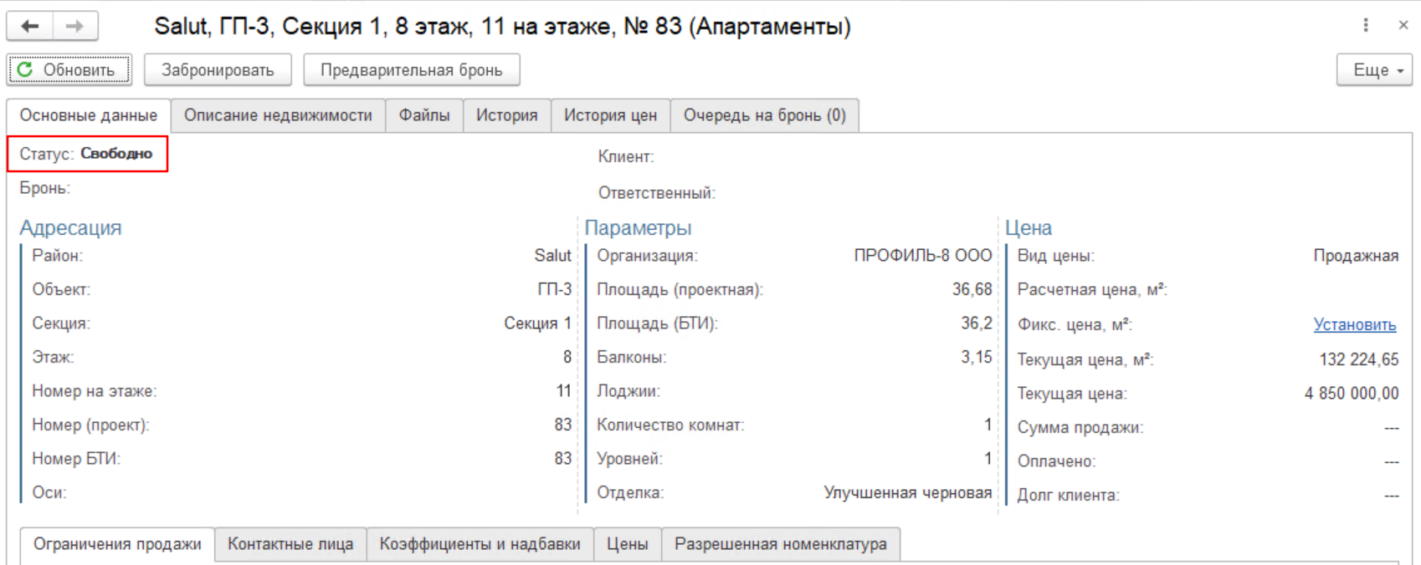Screen dimensions: 1421x565
Task: Switch to Коэффициенты и надбавки tab
Action: point(480,544)
